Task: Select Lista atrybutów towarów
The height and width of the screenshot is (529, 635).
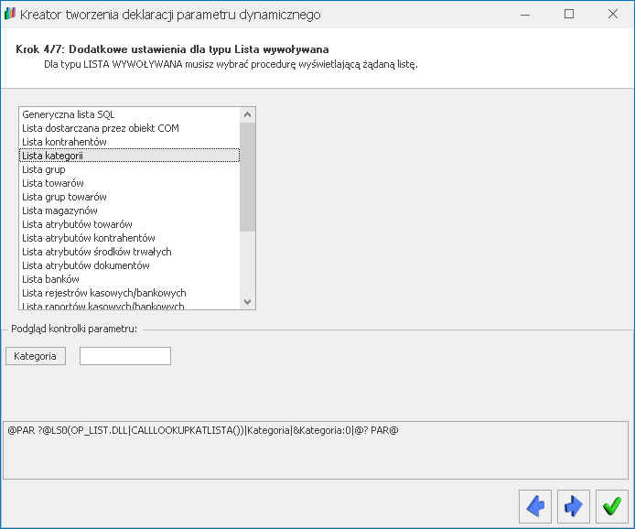Action: [x=129, y=224]
